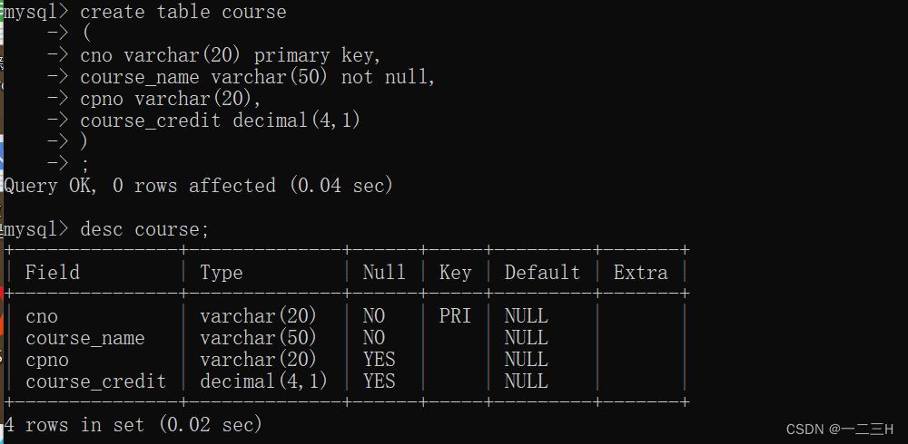The image size is (908, 444).
Task: Click the Key column header
Action: pos(455,273)
